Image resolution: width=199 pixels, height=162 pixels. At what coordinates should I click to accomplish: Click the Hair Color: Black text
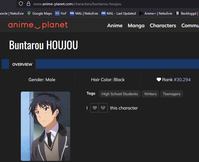[108, 79]
